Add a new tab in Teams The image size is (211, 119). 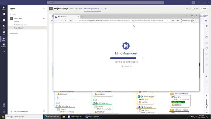105,9
